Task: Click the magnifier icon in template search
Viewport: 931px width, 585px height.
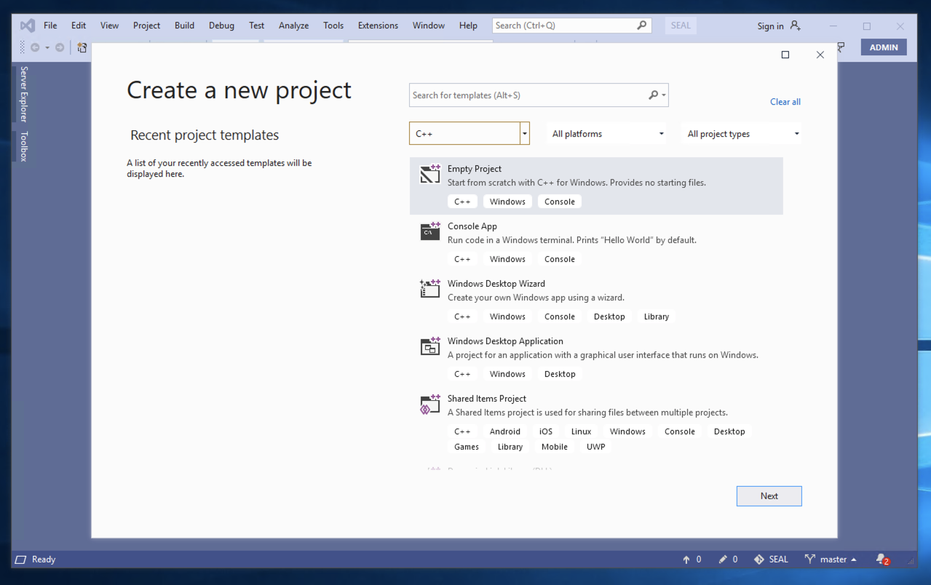Action: pyautogui.click(x=653, y=95)
